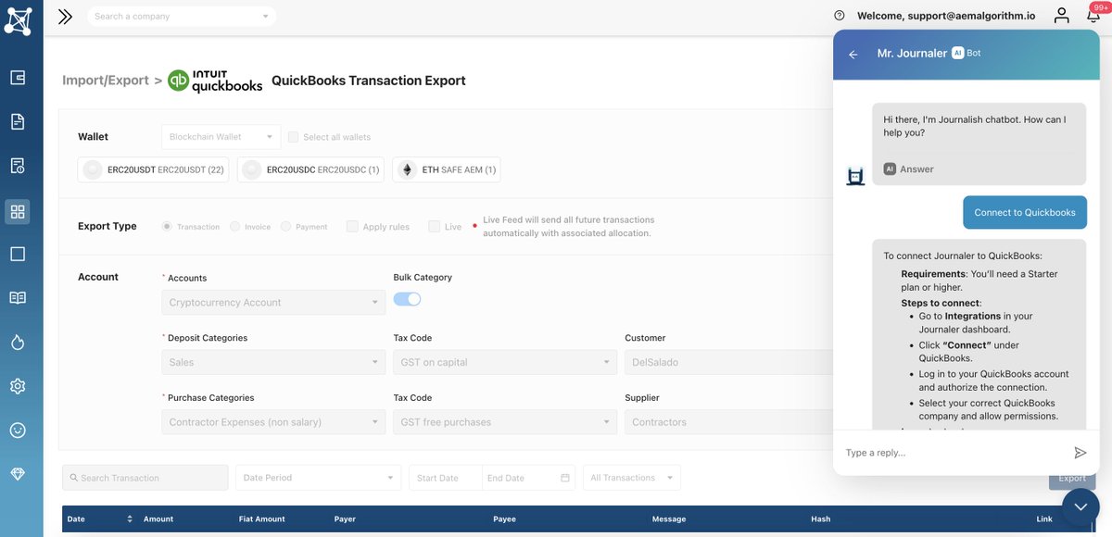Image resolution: width=1112 pixels, height=537 pixels.
Task: Click the Payee column header
Action: (x=504, y=519)
